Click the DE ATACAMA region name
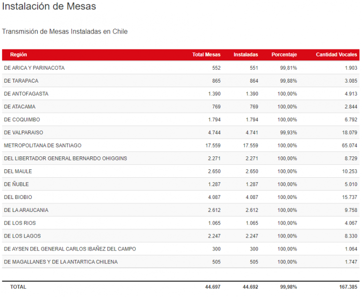Image resolution: width=362 pixels, height=297 pixels. pyautogui.click(x=19, y=106)
